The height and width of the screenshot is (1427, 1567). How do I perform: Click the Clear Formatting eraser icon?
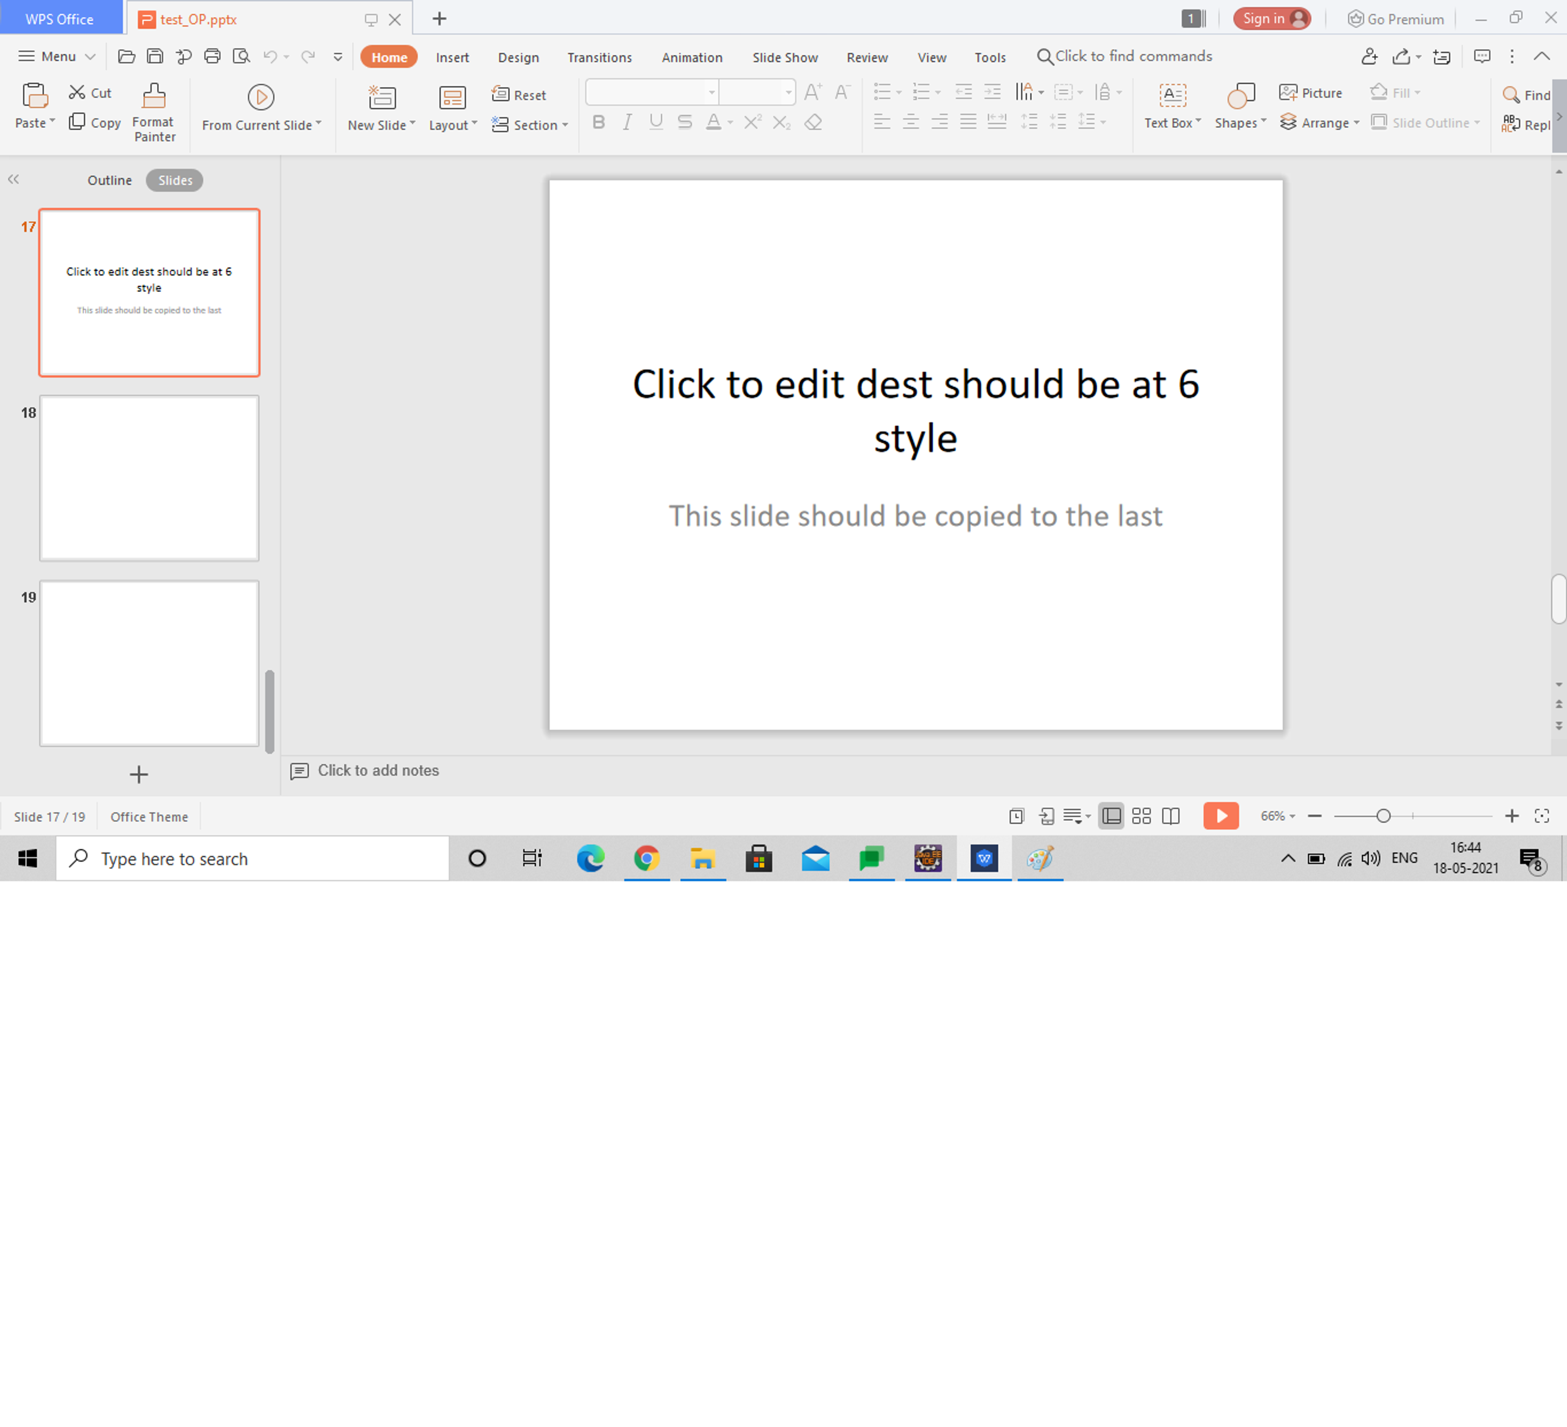coord(813,122)
